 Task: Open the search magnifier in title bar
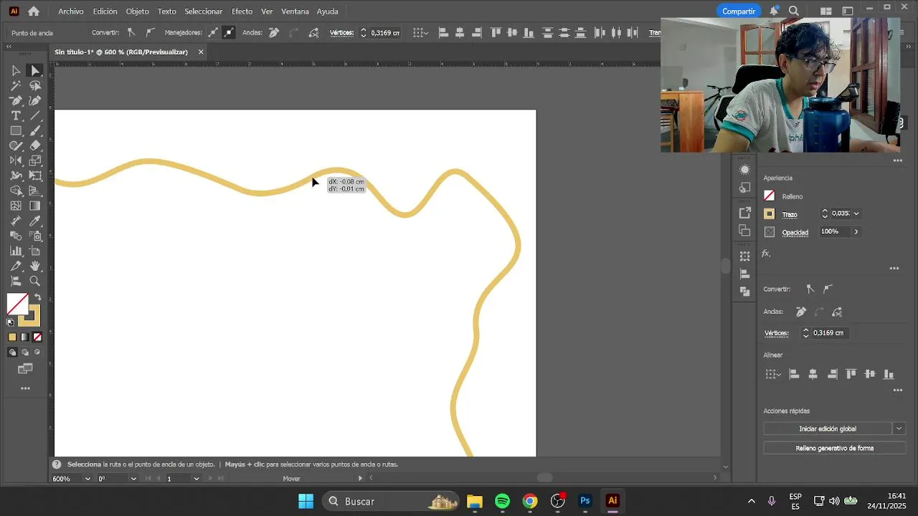click(794, 11)
